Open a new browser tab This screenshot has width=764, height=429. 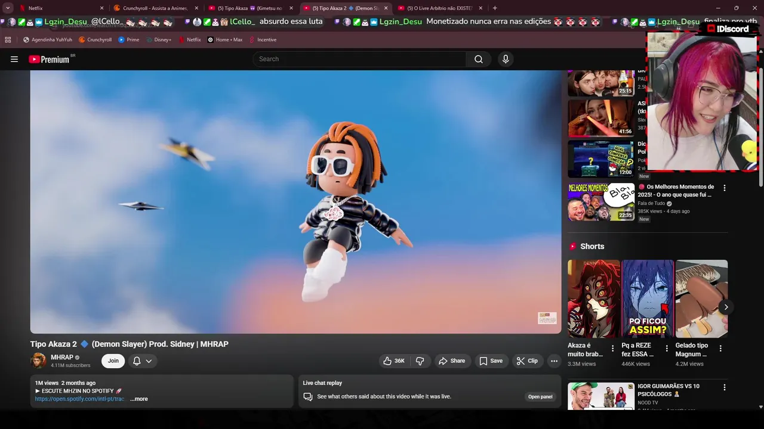click(x=495, y=8)
